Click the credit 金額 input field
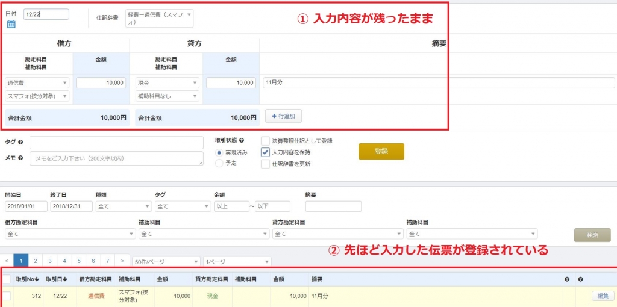617x307 pixels. click(231, 83)
